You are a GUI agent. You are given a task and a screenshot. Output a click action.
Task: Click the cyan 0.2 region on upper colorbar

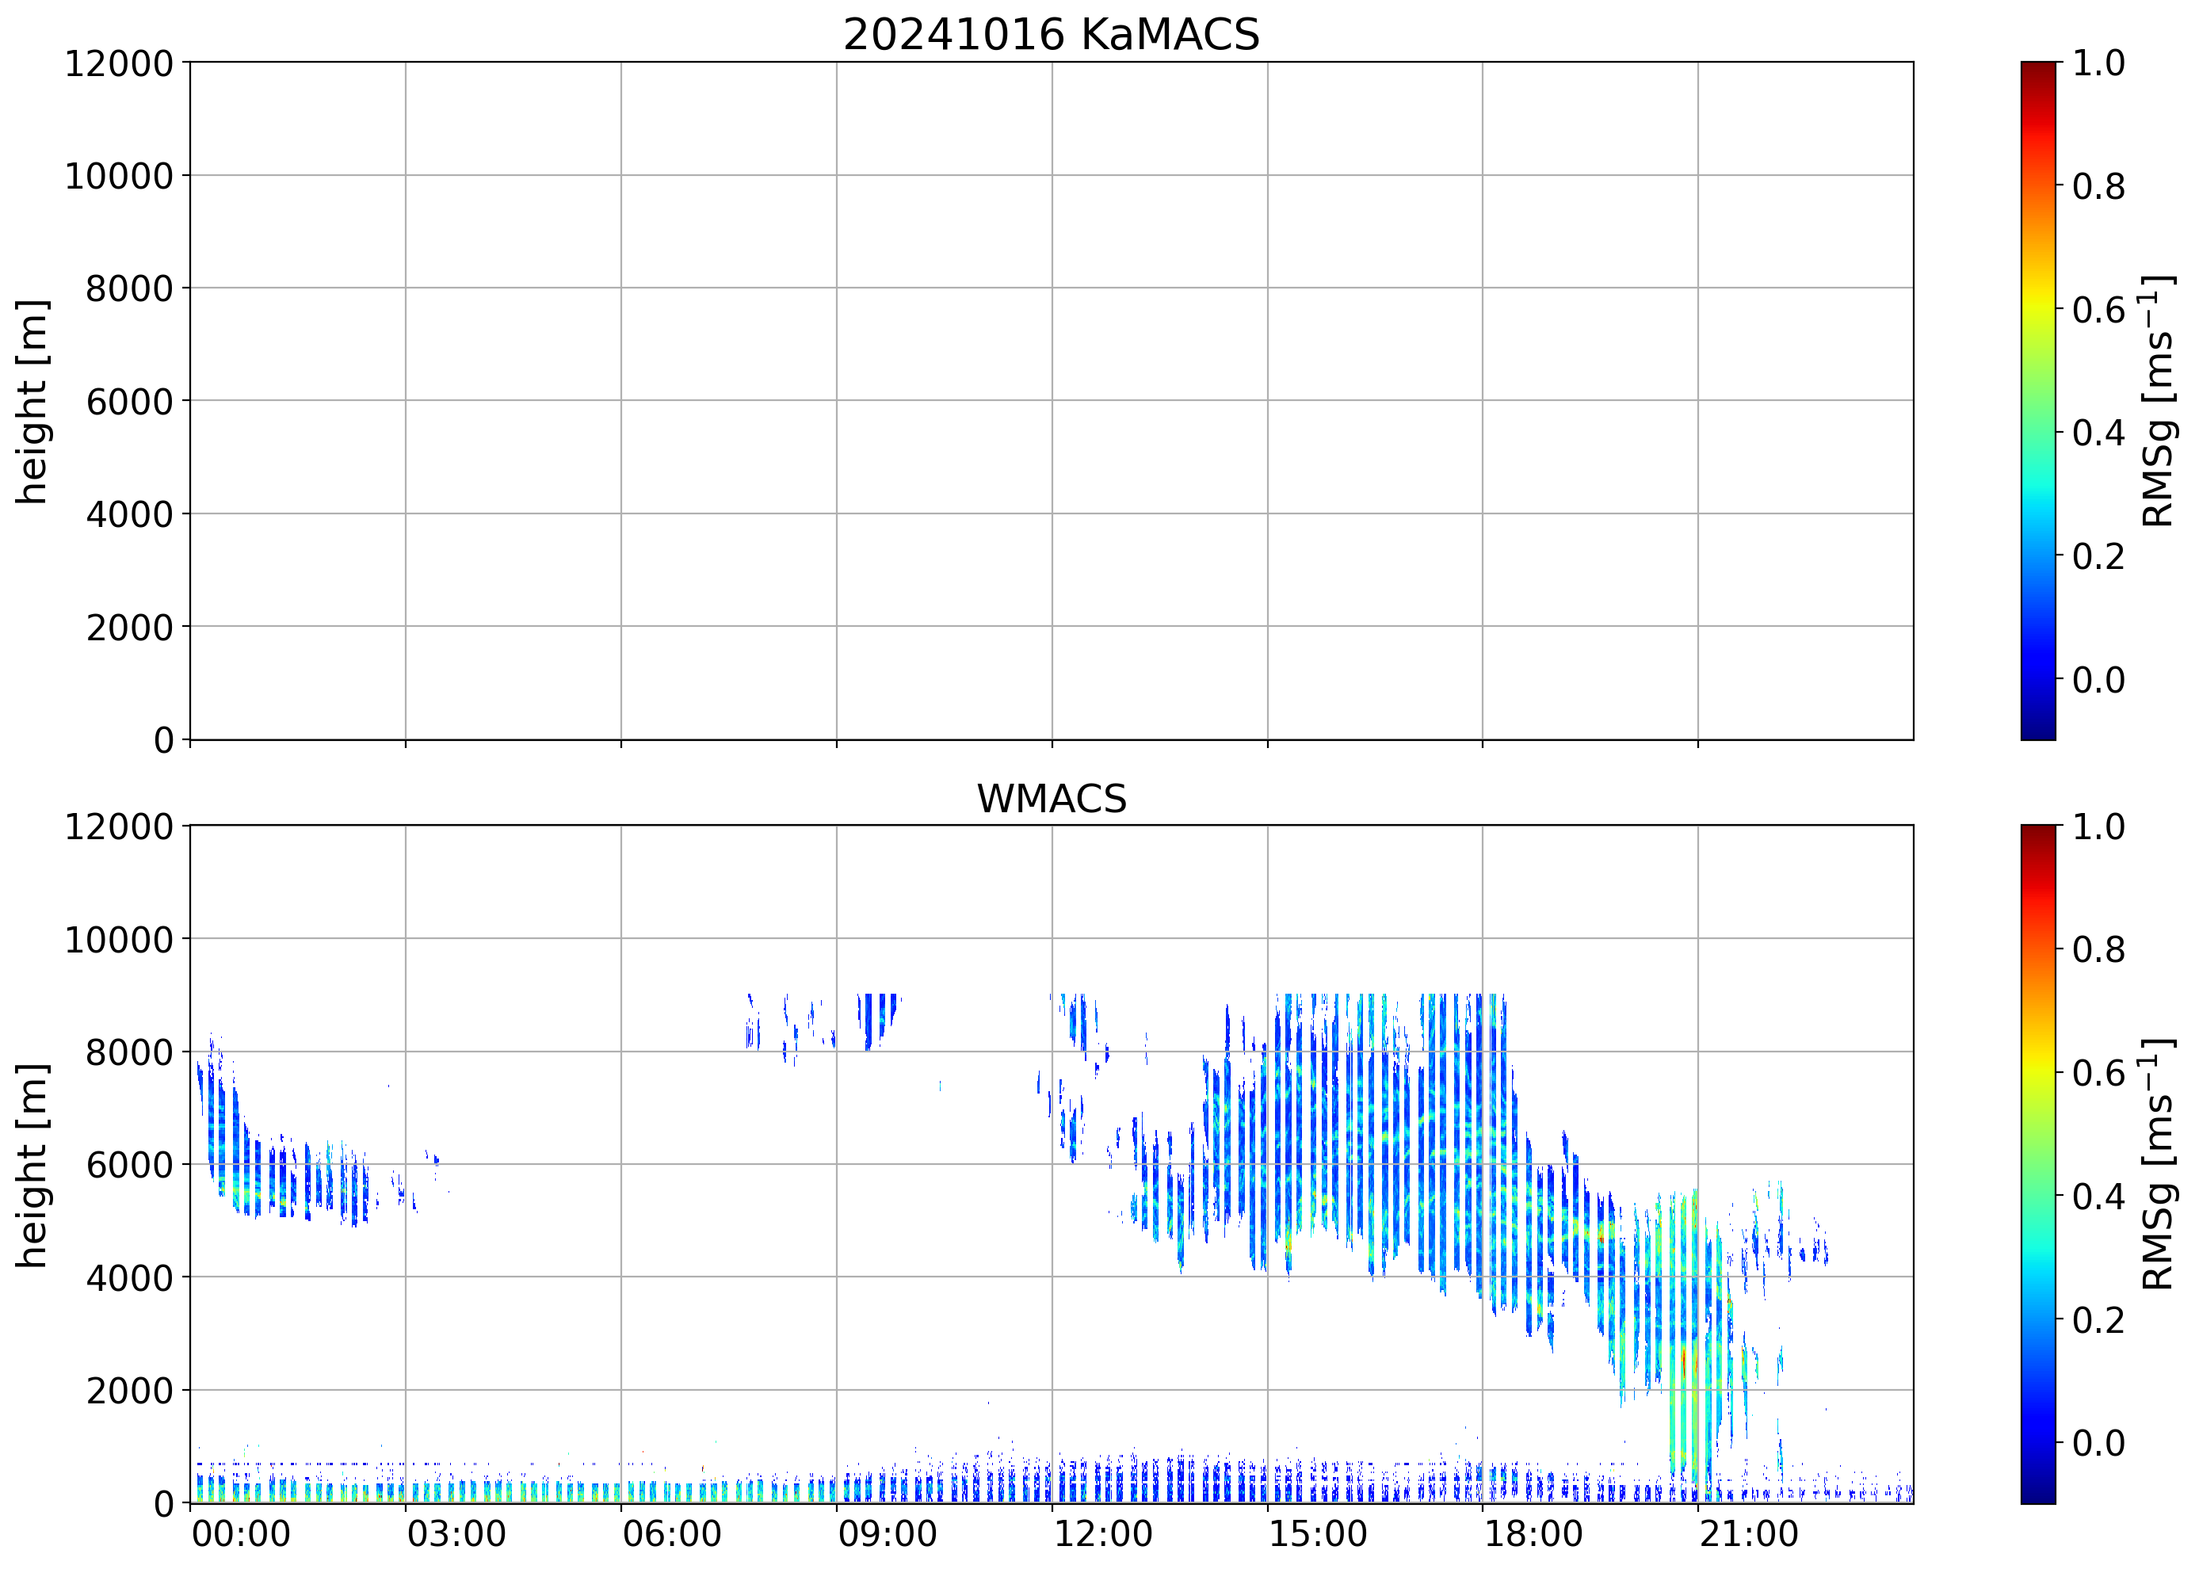coord(2037,556)
